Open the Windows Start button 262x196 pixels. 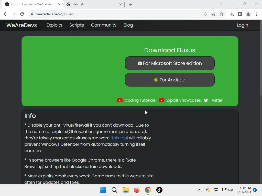(103, 190)
